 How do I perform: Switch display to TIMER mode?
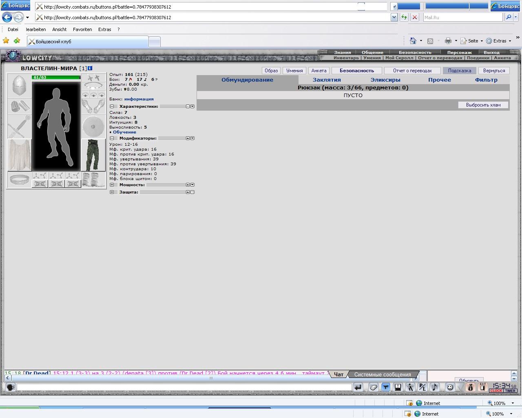510,391
